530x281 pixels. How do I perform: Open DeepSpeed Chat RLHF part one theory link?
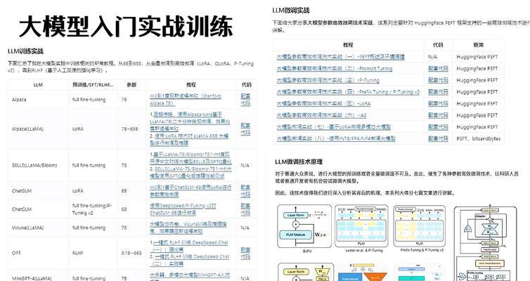pos(189,246)
